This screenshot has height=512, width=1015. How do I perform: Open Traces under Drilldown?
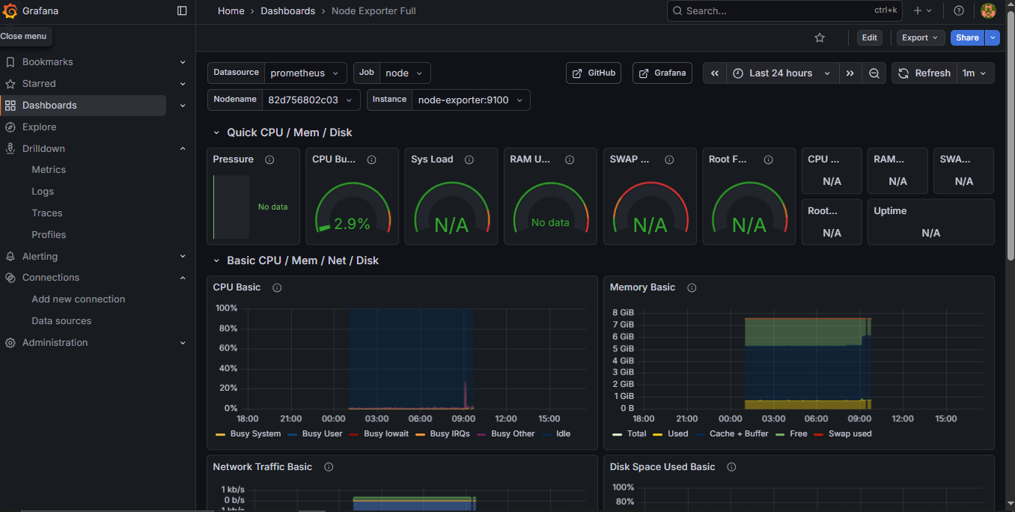(47, 213)
